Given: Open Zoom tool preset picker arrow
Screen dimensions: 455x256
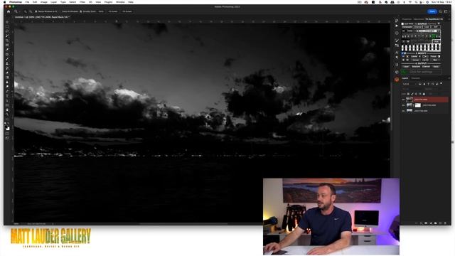Looking at the screenshot, I should coord(19,11).
